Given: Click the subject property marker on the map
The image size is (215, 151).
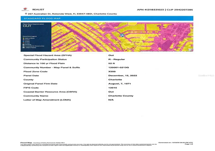Looking at the screenshot, I should pyautogui.click(x=122, y=35).
